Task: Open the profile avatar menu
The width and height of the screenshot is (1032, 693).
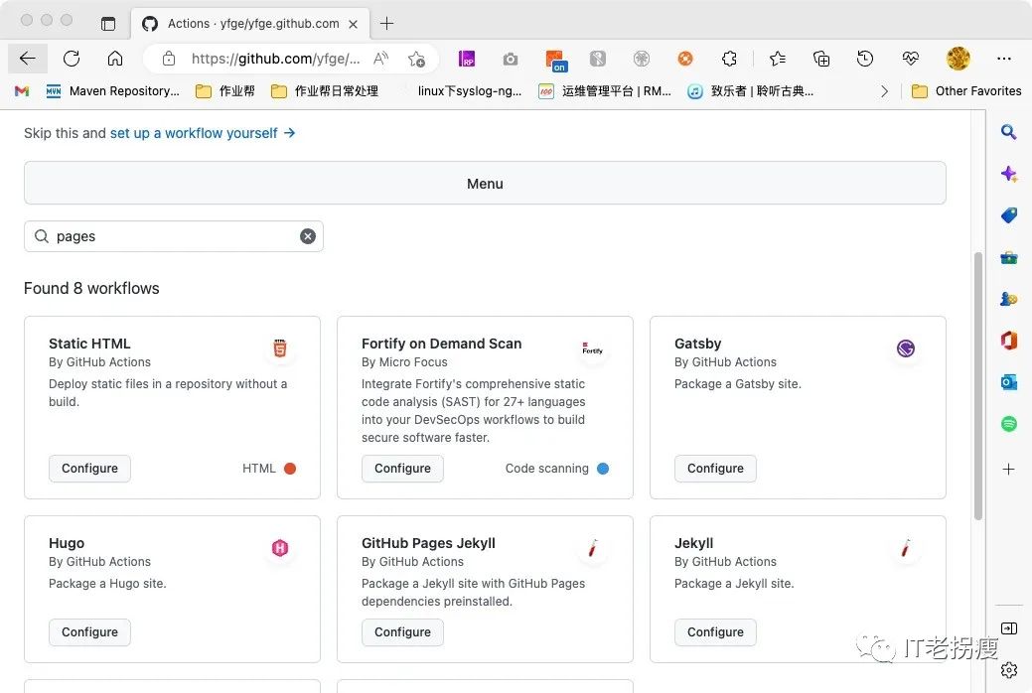Action: [958, 59]
